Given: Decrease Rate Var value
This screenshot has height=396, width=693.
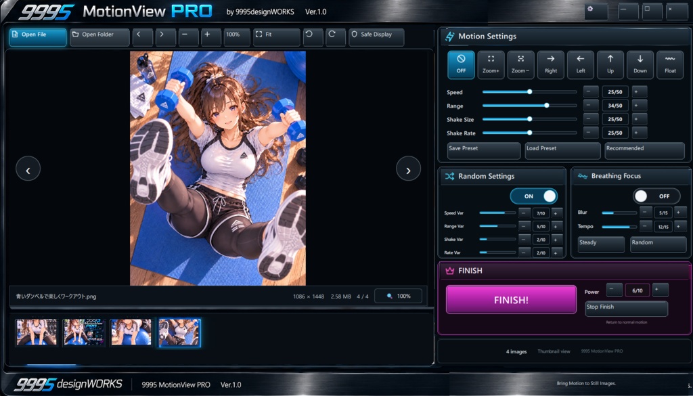Looking at the screenshot, I should [524, 252].
